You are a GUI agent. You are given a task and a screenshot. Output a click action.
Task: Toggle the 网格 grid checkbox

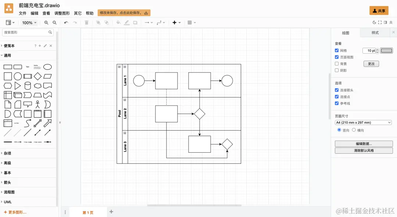click(337, 50)
